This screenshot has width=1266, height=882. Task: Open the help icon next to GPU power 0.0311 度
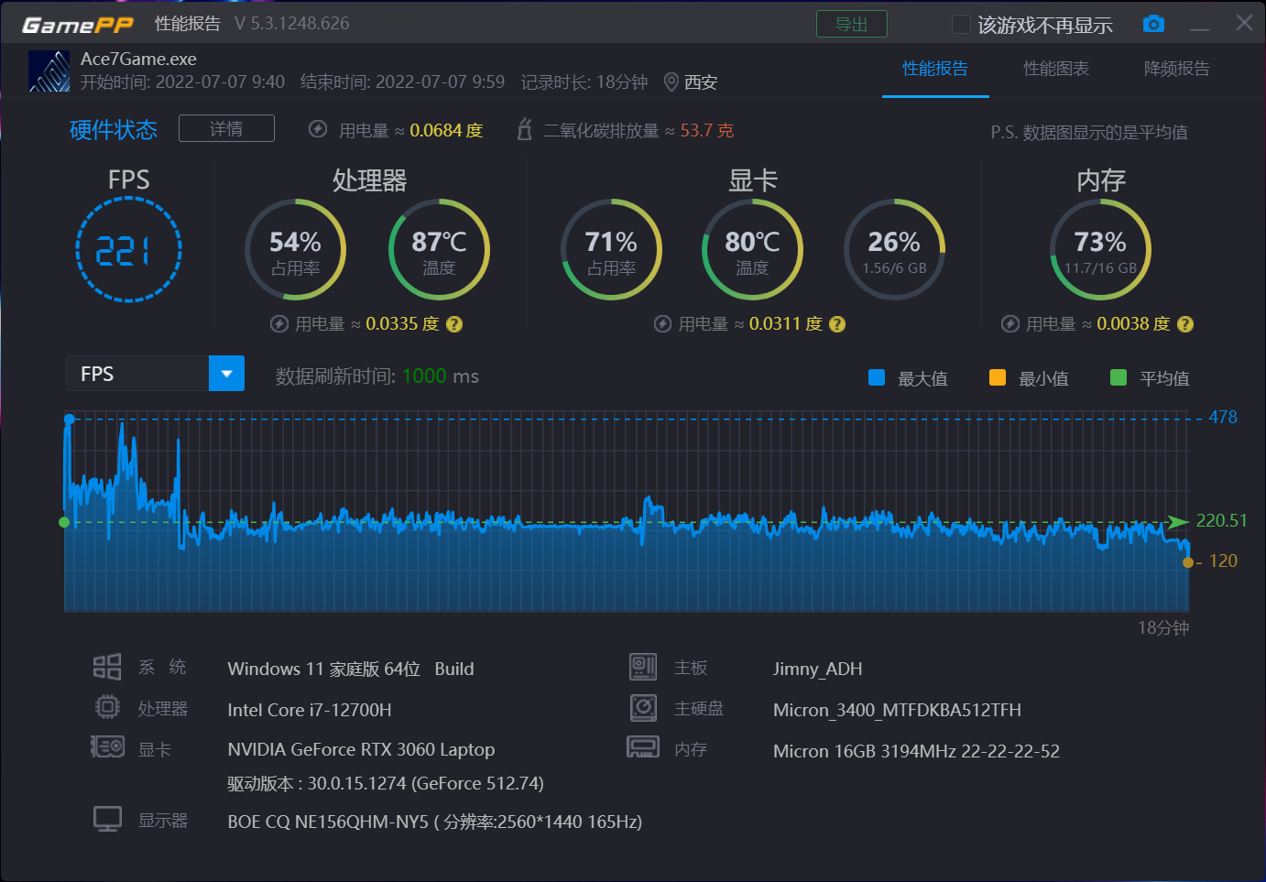(x=837, y=324)
